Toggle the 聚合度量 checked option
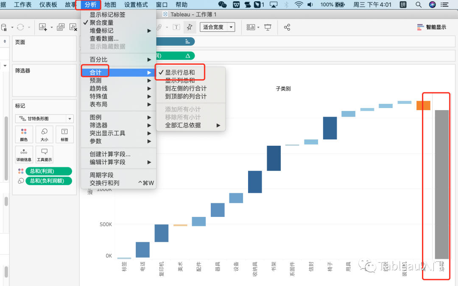Image resolution: width=458 pixels, height=286 pixels. coord(119,22)
